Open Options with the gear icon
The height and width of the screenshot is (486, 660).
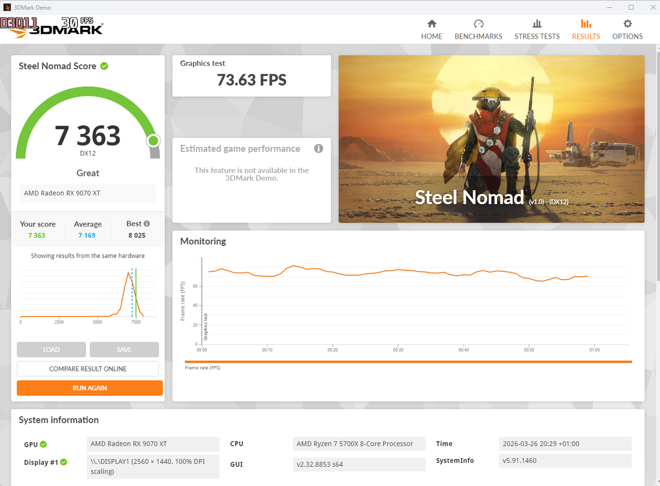point(627,24)
